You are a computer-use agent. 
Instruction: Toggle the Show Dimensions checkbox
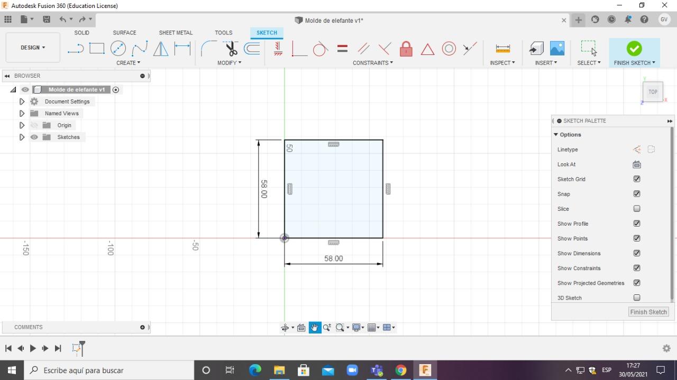(x=637, y=253)
